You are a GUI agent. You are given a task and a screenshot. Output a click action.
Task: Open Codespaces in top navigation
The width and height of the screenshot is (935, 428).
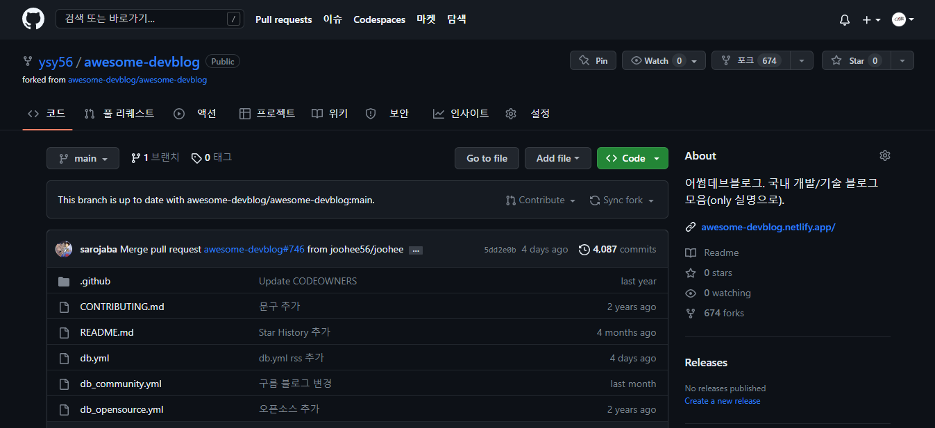click(379, 19)
